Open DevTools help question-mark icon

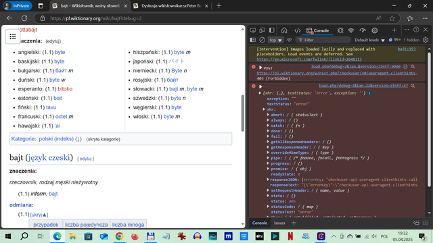point(416,30)
